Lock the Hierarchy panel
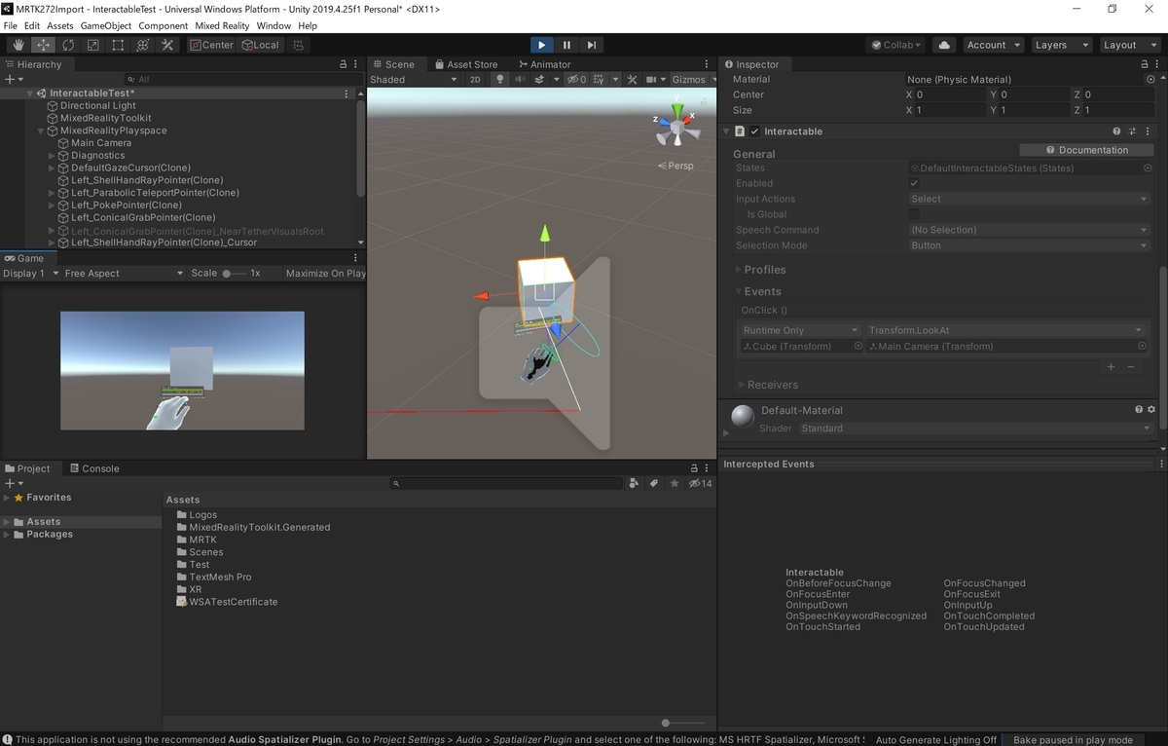 (343, 64)
